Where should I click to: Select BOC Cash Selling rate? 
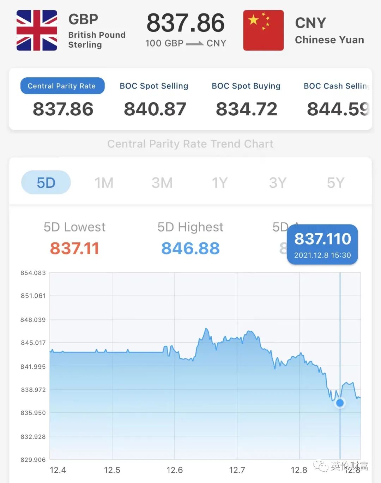coord(336,86)
